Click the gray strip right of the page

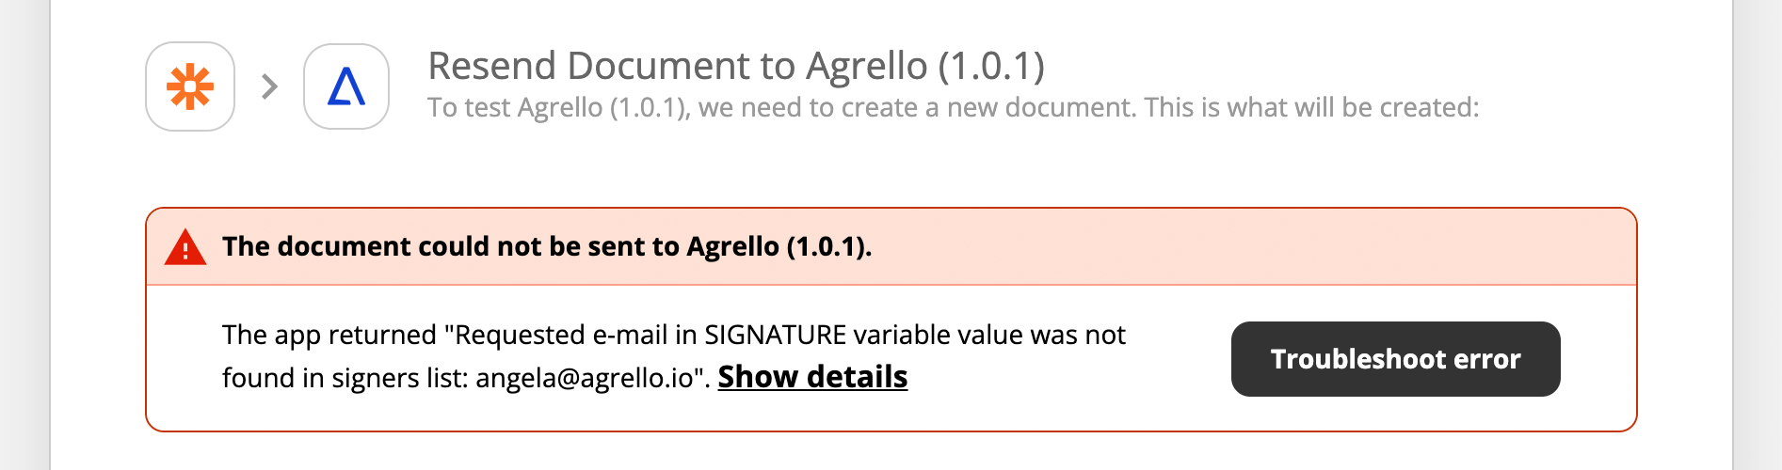pos(1758,235)
